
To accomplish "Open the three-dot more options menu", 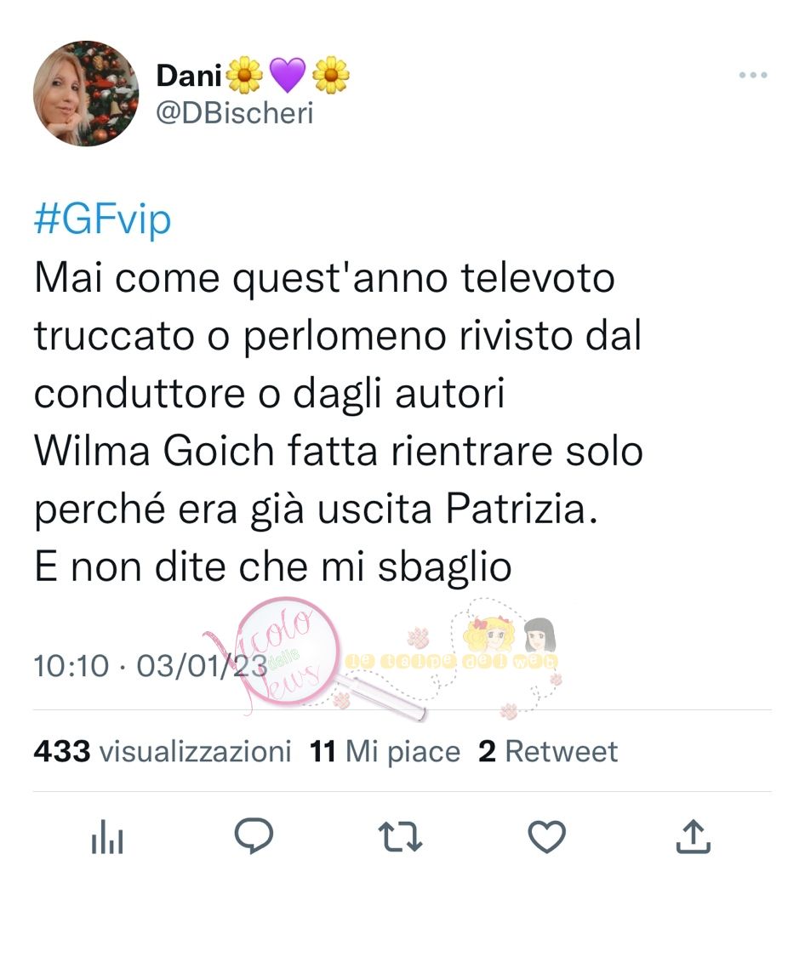I will (x=753, y=76).
